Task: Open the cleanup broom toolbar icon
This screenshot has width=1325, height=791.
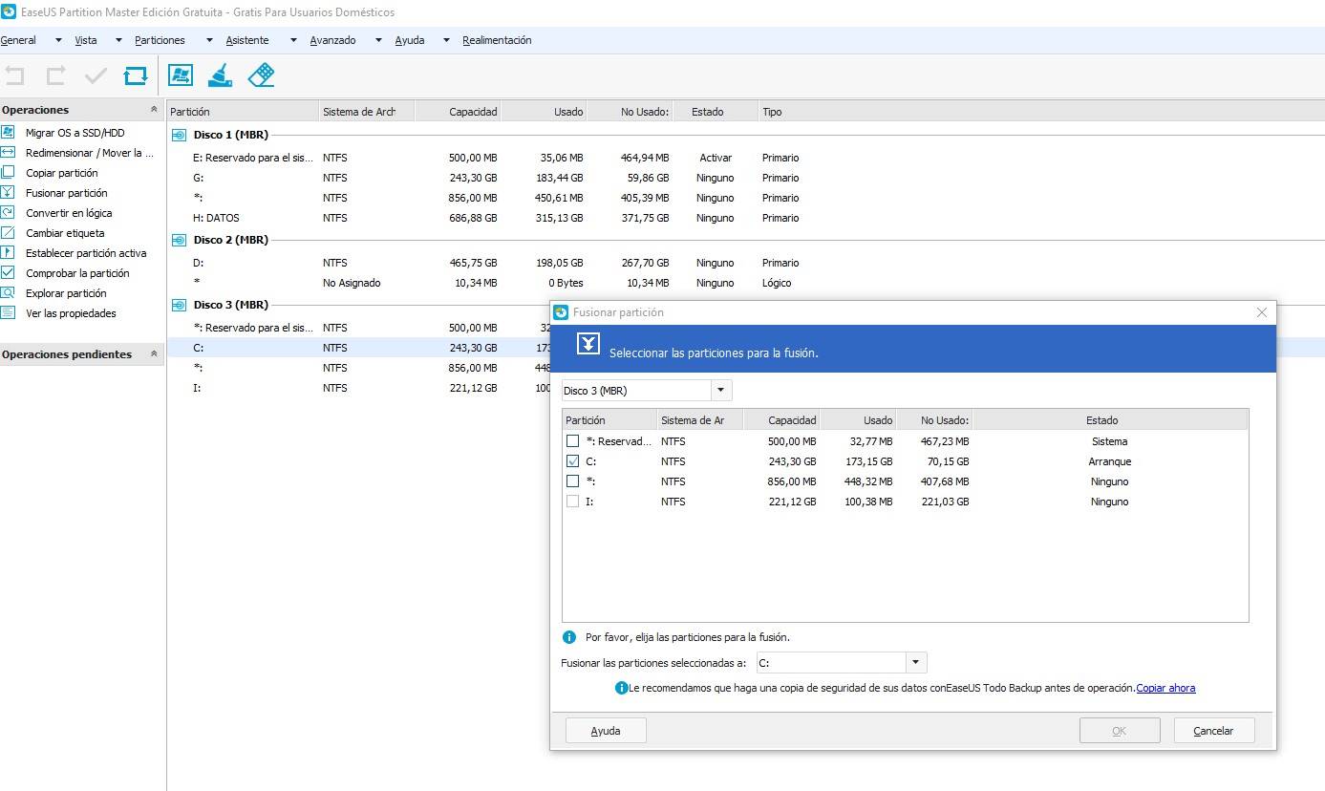Action: pyautogui.click(x=221, y=75)
